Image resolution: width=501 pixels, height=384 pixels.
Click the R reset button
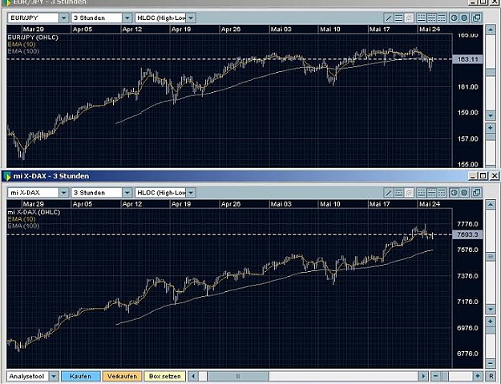pos(491,376)
